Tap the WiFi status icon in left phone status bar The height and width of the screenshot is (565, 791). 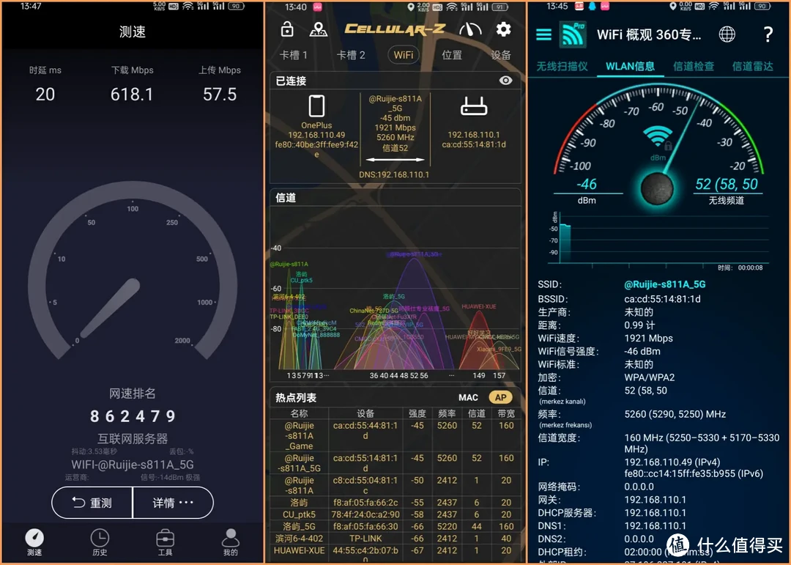pos(187,6)
